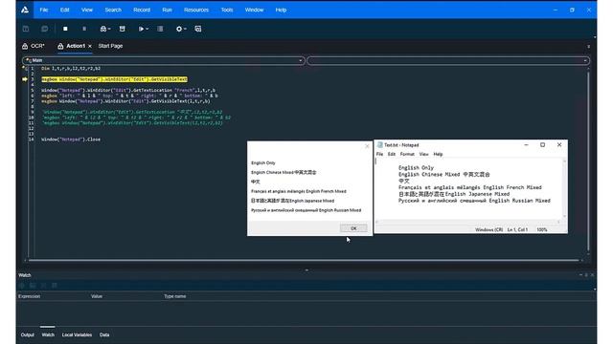Open the Run menu
Viewport: 613px width, 344px height.
point(167,10)
